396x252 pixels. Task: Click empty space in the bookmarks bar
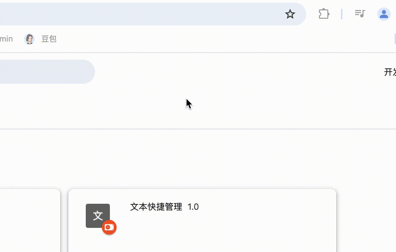(x=222, y=39)
